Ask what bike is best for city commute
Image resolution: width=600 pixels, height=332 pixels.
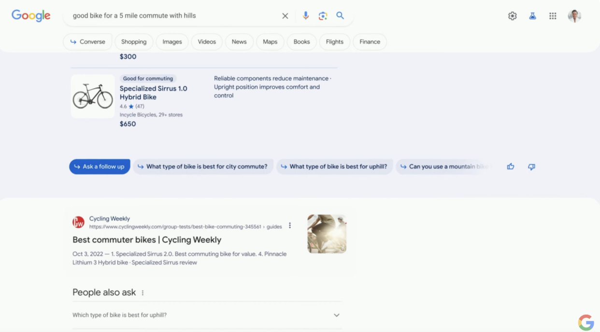point(203,166)
